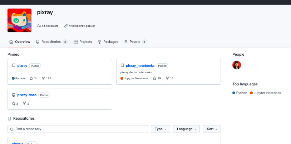Click the orange Jupyter Notebook dot in pixray_notebooks card

pyautogui.click(x=122, y=78)
